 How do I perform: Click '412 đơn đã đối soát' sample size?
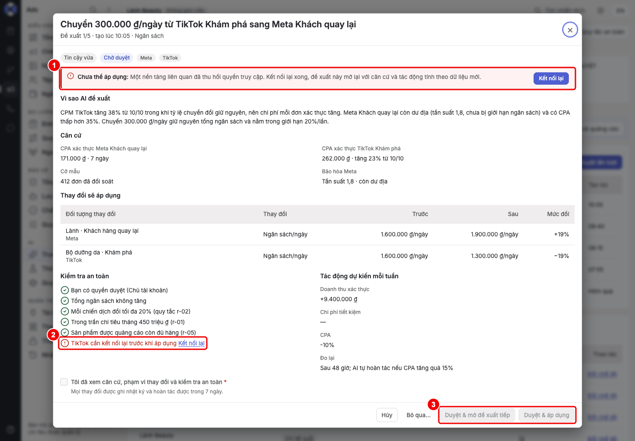tap(87, 181)
